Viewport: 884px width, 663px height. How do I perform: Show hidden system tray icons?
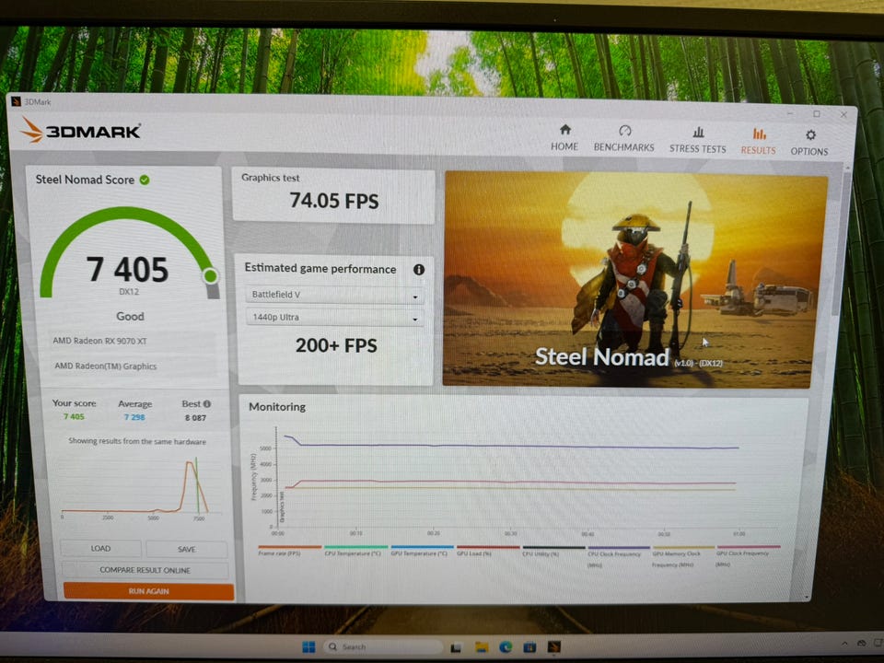844,644
